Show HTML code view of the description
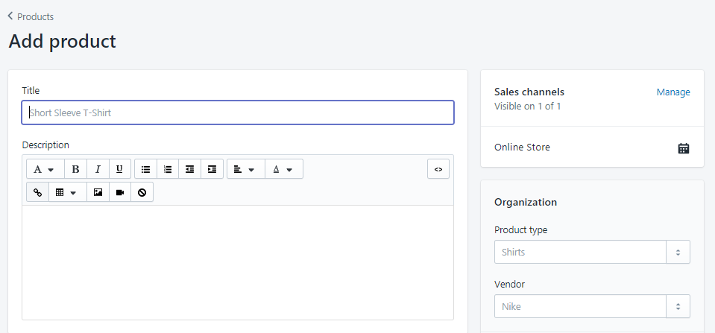 (438, 169)
